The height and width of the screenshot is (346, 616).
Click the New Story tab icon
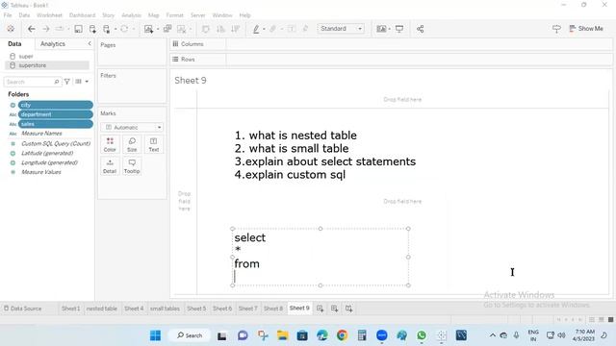(348, 309)
